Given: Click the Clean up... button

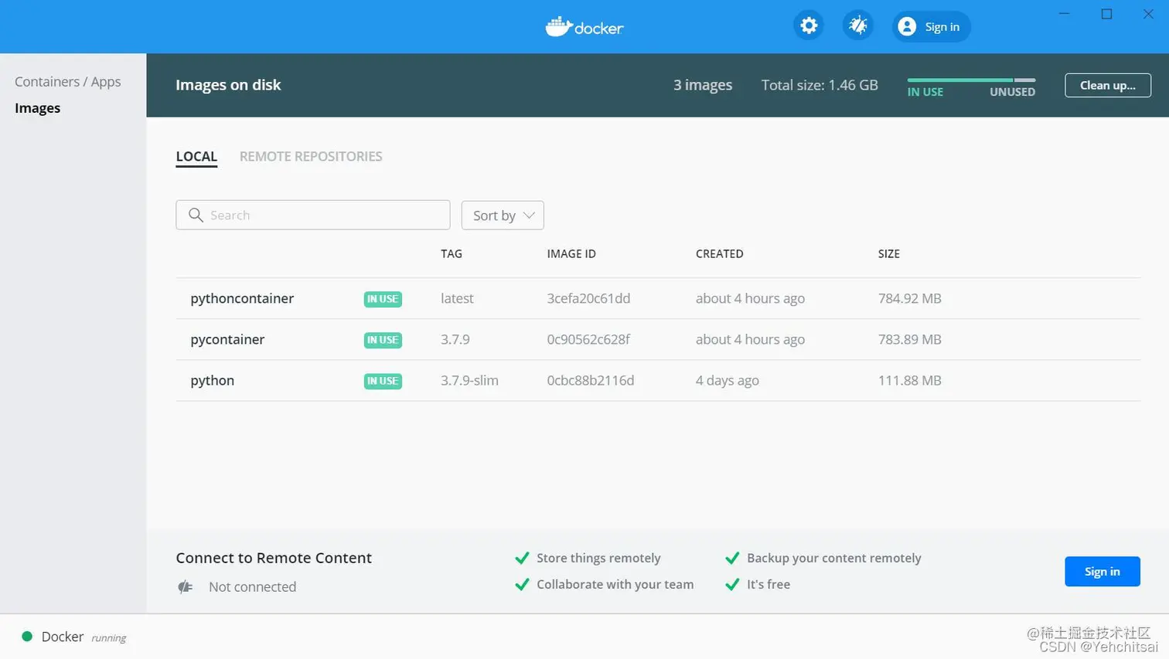Looking at the screenshot, I should pyautogui.click(x=1108, y=85).
